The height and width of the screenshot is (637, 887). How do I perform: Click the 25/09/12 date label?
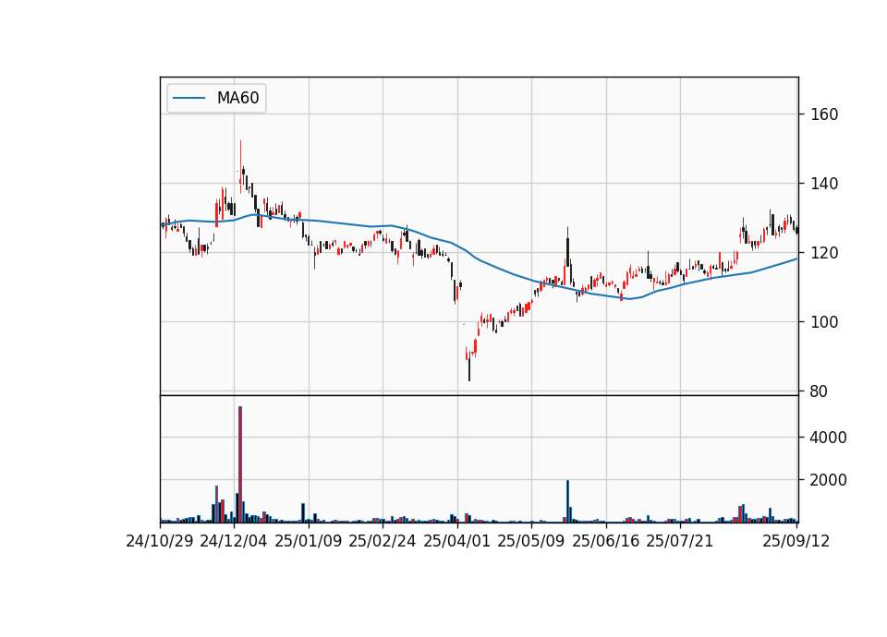796,541
